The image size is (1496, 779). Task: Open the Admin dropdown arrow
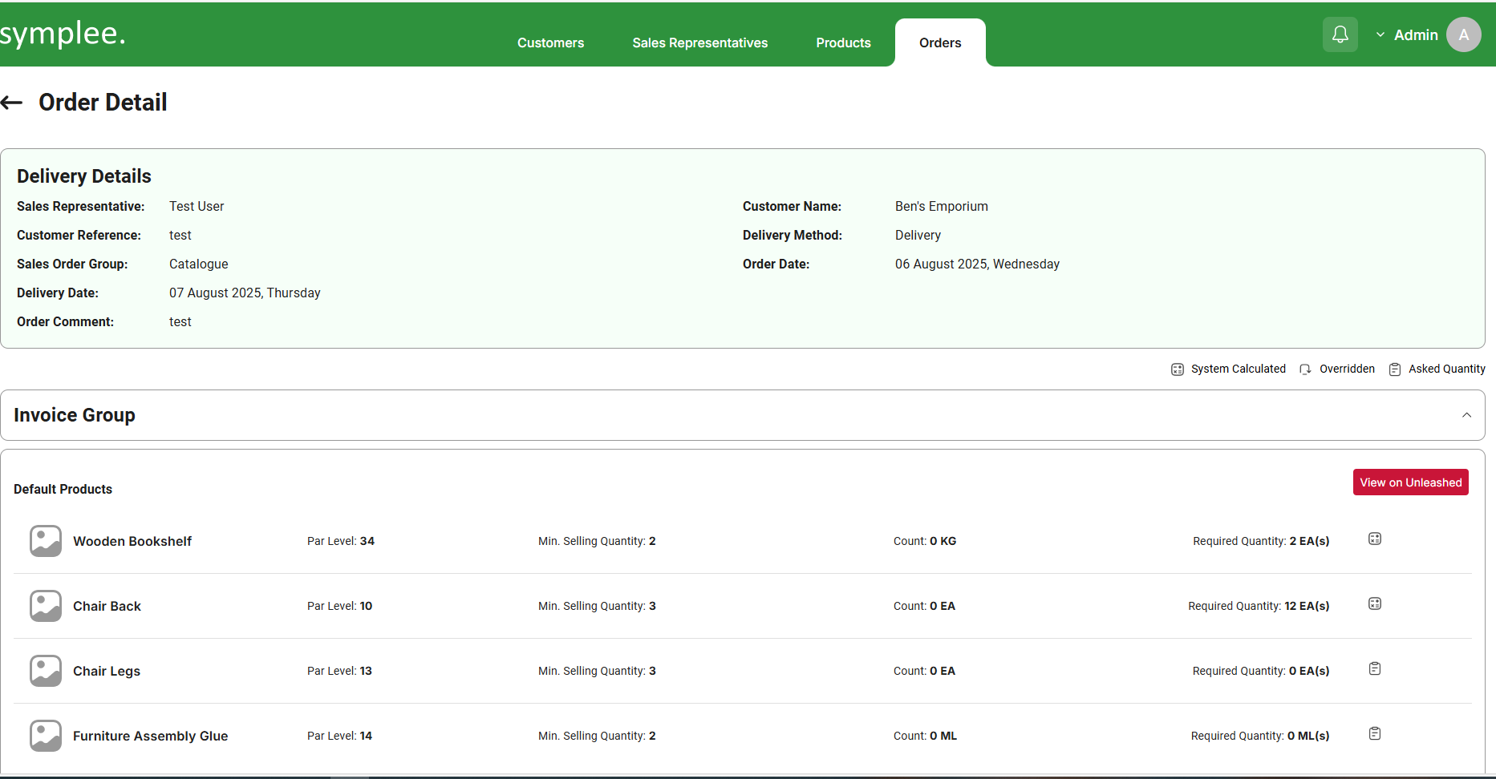[1380, 35]
